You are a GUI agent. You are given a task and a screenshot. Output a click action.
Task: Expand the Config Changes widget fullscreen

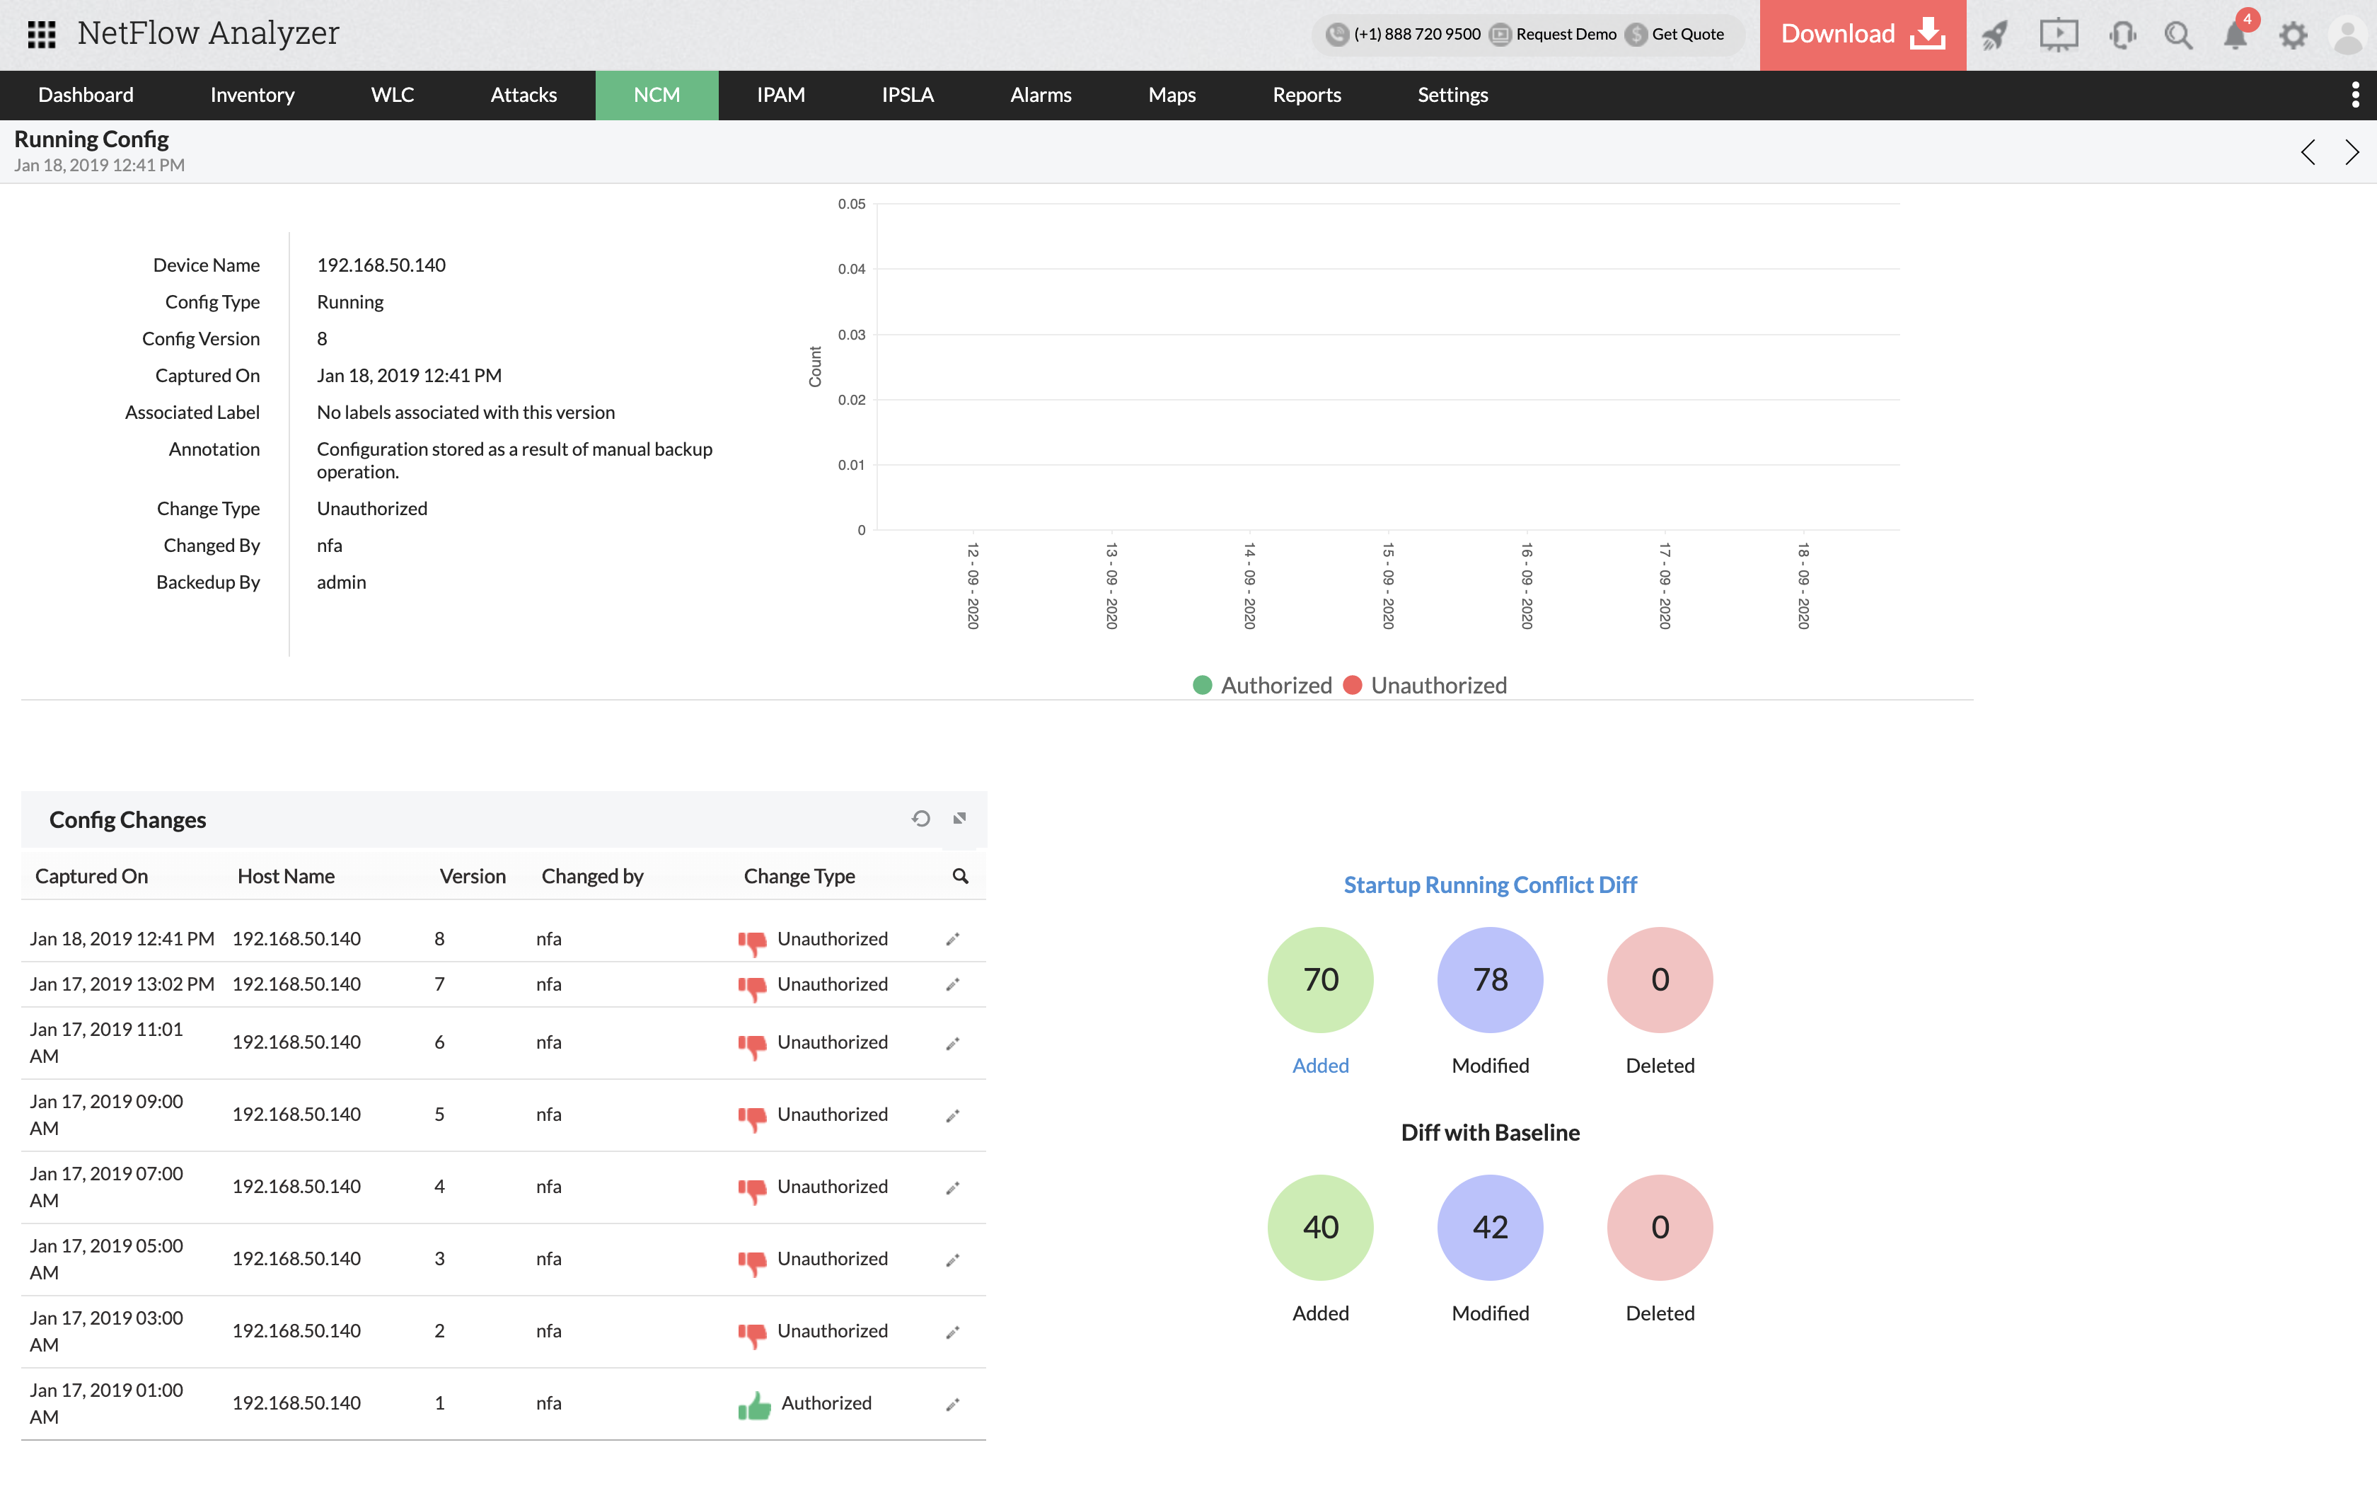tap(959, 819)
